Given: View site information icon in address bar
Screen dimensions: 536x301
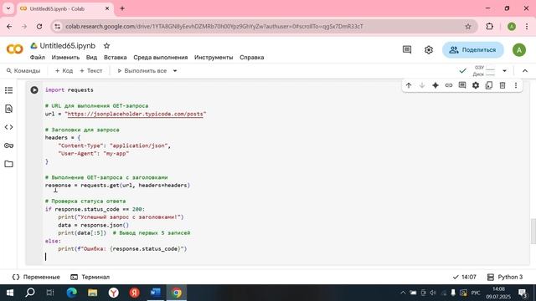Looking at the screenshot, I should click(x=58, y=26).
